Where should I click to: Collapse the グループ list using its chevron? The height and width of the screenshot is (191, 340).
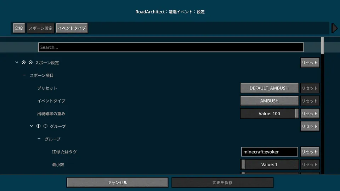click(x=32, y=126)
